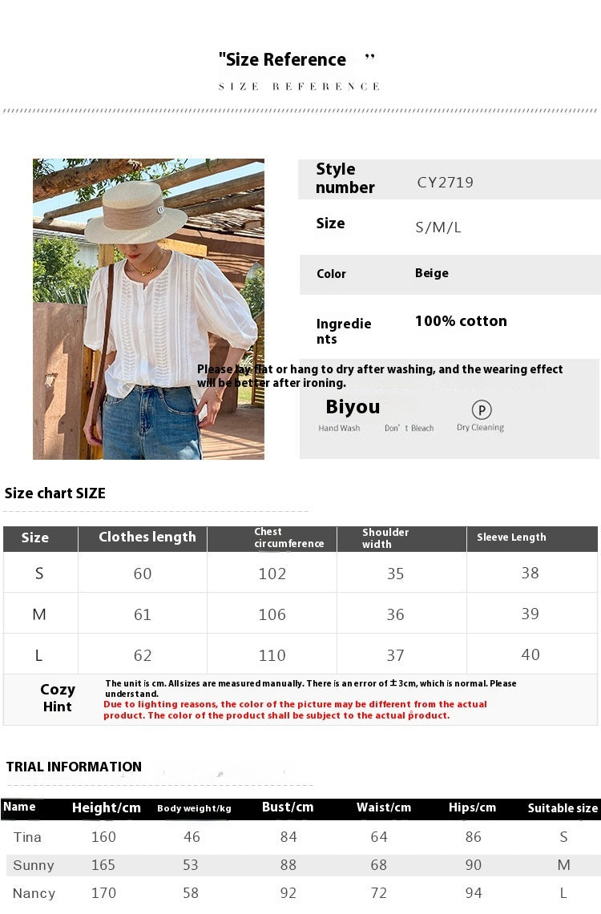Click Nancy's suitable size L

coord(563,893)
